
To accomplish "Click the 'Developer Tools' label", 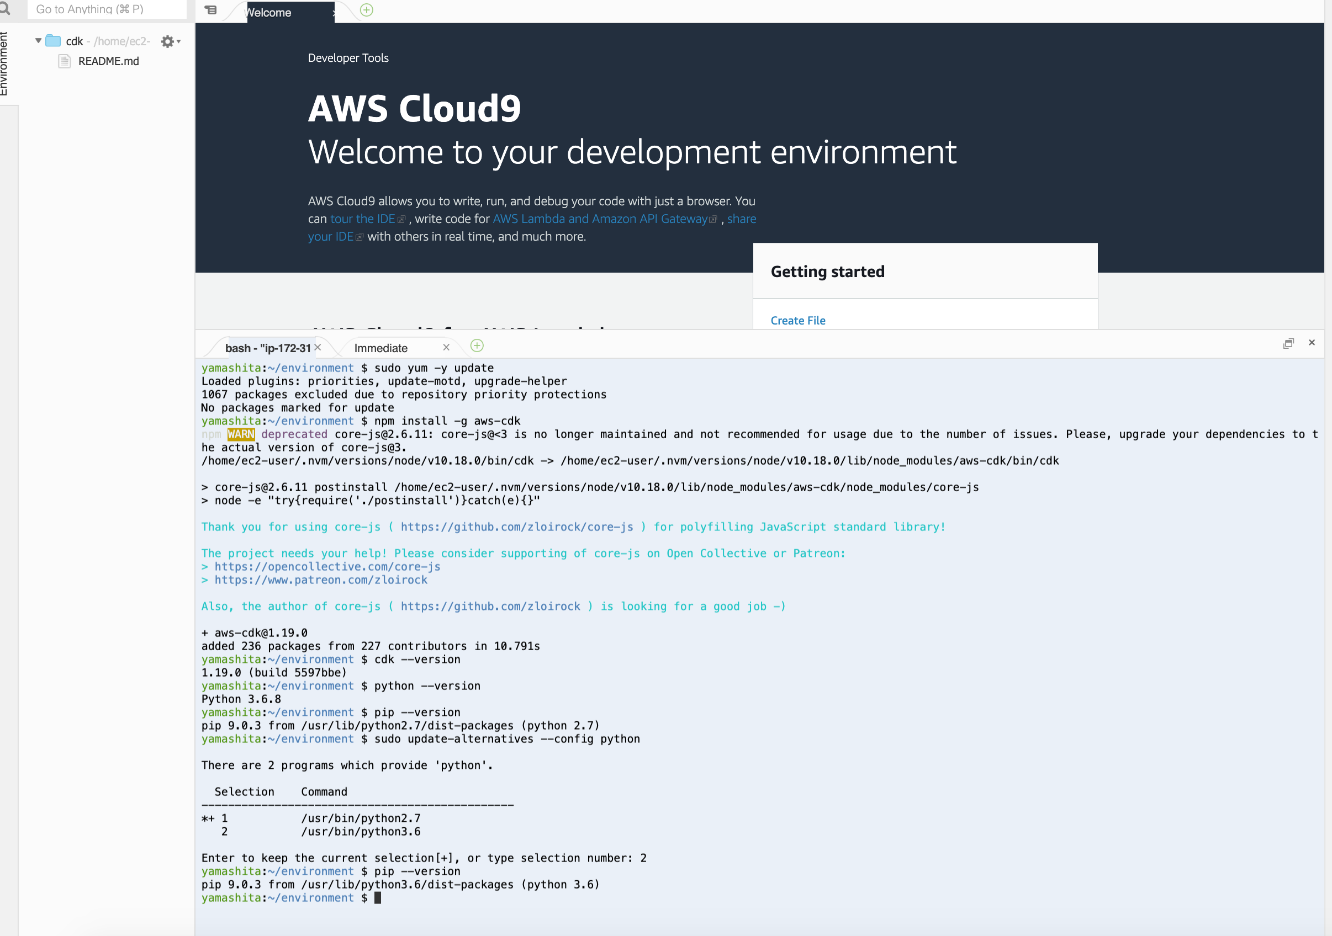I will click(x=348, y=58).
